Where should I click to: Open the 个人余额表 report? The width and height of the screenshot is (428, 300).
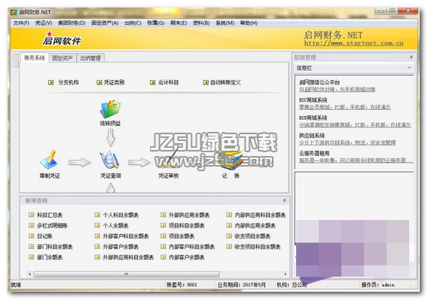pyautogui.click(x=112, y=225)
